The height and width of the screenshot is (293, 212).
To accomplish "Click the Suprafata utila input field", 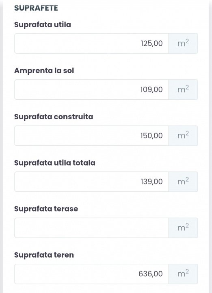I will point(91,44).
